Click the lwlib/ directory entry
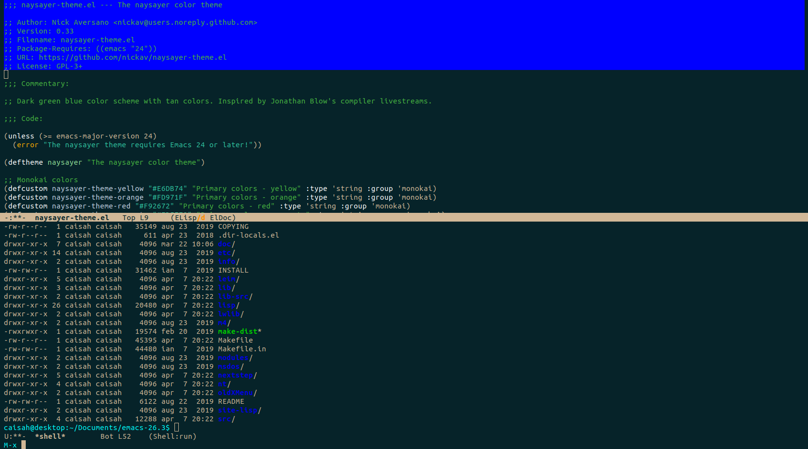 click(x=231, y=314)
